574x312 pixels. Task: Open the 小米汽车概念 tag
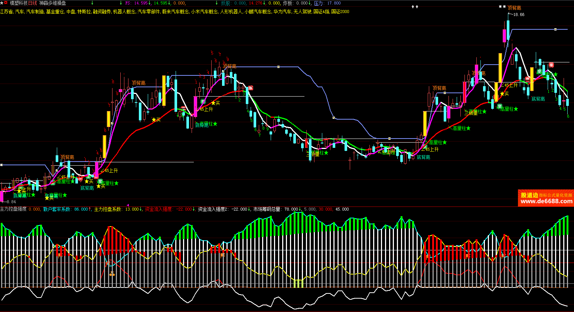pyautogui.click(x=205, y=12)
